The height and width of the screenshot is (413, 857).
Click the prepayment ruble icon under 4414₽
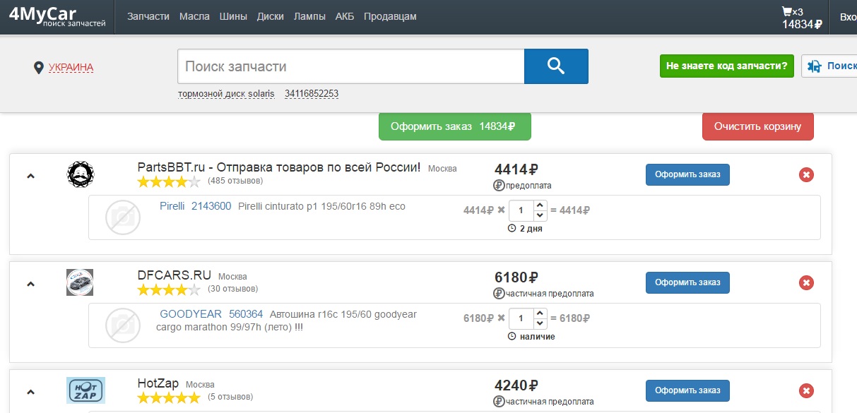point(499,186)
